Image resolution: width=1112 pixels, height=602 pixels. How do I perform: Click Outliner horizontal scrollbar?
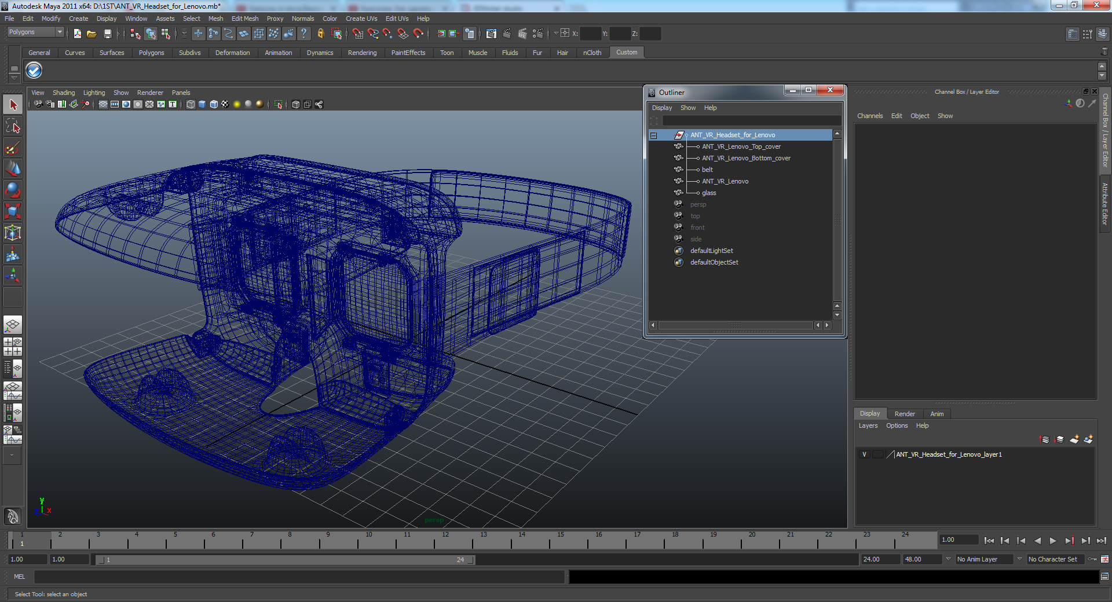pyautogui.click(x=736, y=325)
